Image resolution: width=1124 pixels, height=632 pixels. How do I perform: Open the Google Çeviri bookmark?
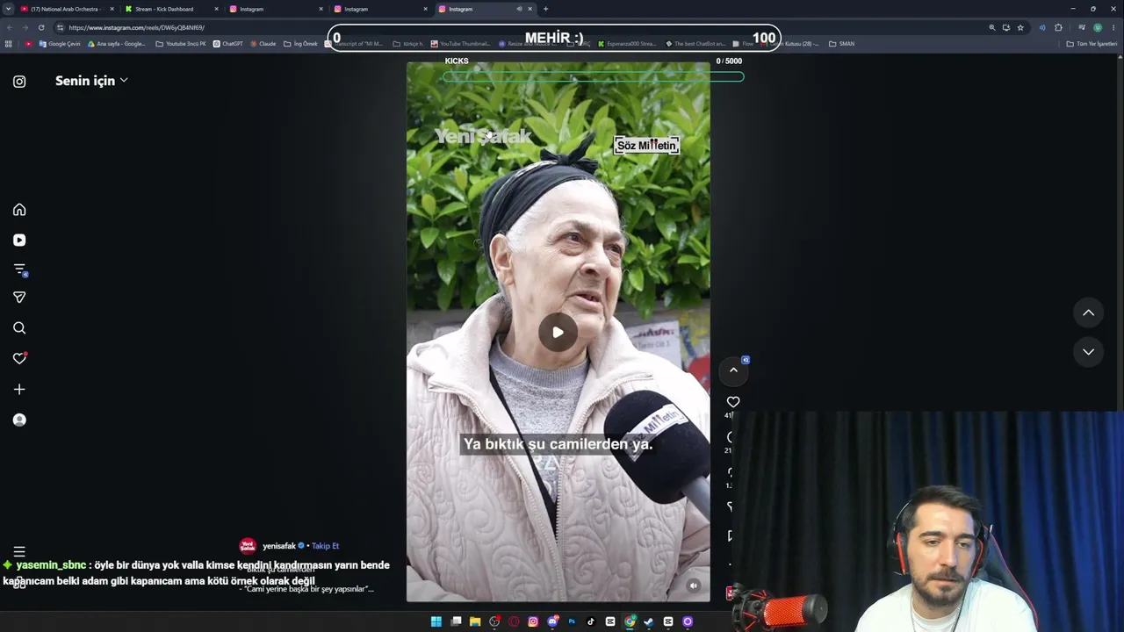pyautogui.click(x=60, y=43)
